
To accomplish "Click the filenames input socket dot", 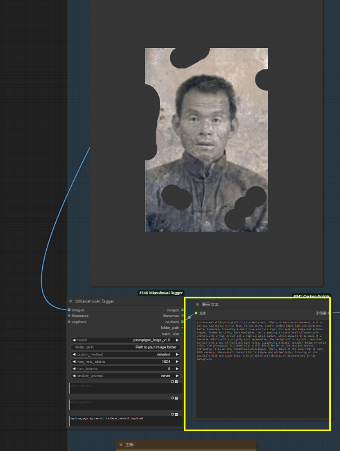I will click(69, 316).
